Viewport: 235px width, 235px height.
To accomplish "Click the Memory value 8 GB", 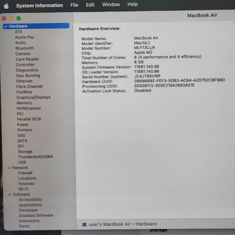I will click(x=139, y=62).
